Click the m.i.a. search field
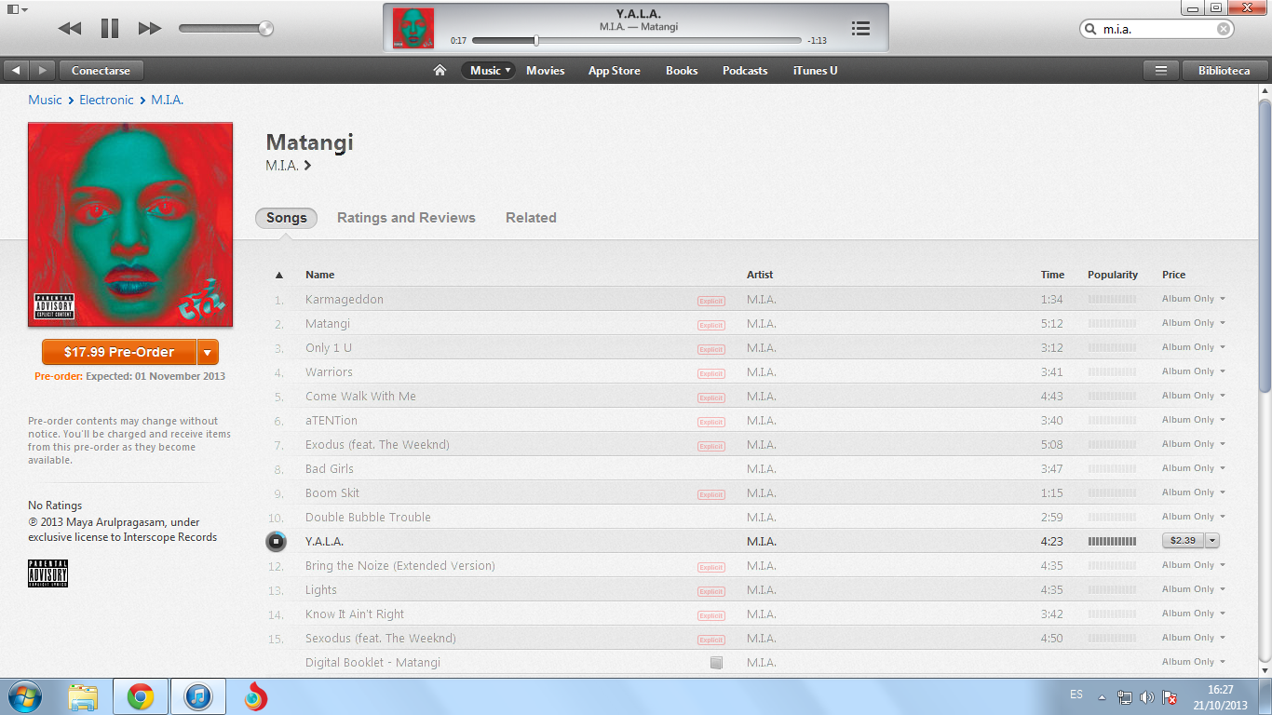The width and height of the screenshot is (1272, 715). [x=1157, y=29]
